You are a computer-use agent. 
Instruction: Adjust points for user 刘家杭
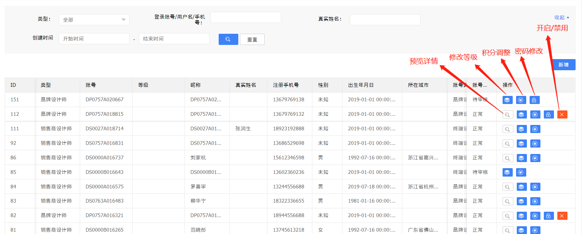(x=535, y=158)
